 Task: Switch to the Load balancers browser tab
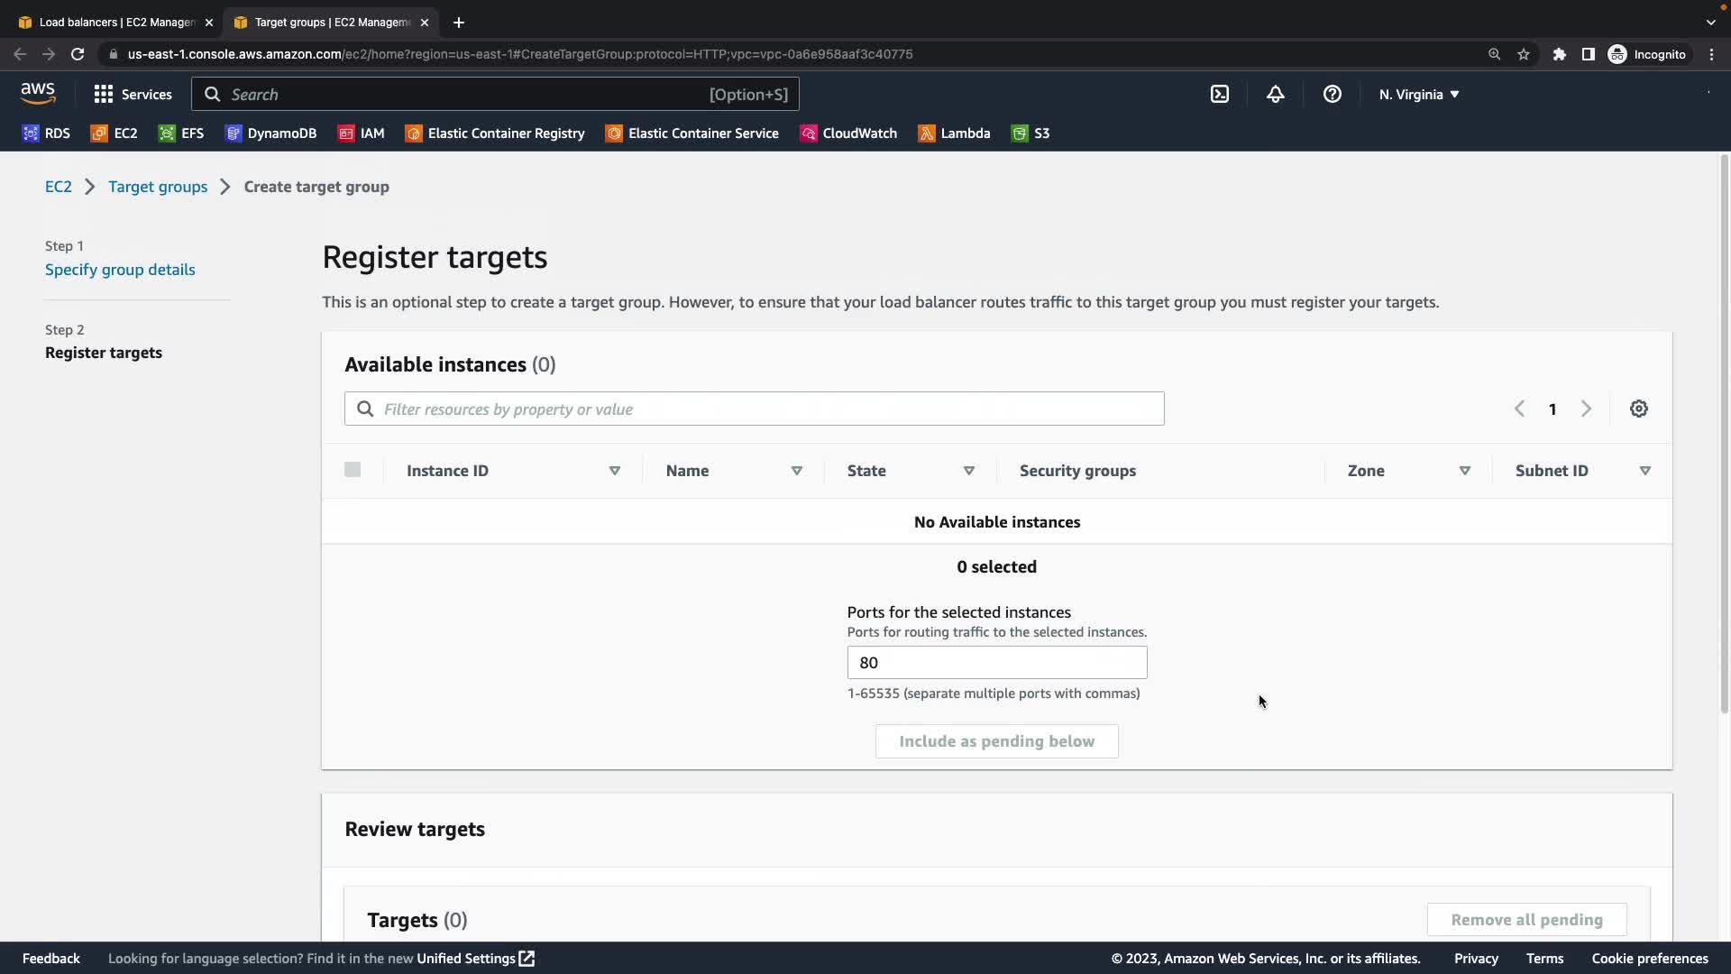pyautogui.click(x=115, y=22)
